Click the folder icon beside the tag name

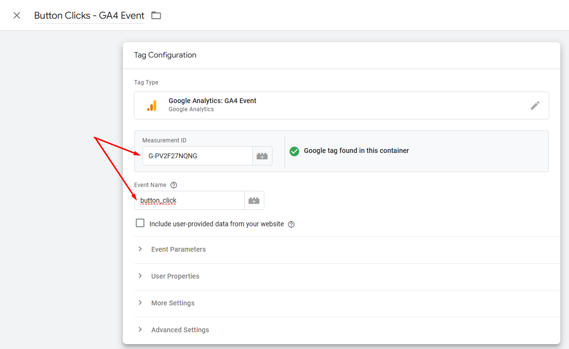pyautogui.click(x=156, y=16)
